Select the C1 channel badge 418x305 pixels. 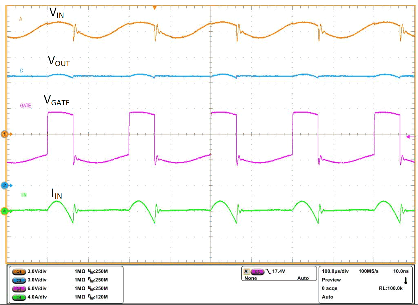[19, 272]
